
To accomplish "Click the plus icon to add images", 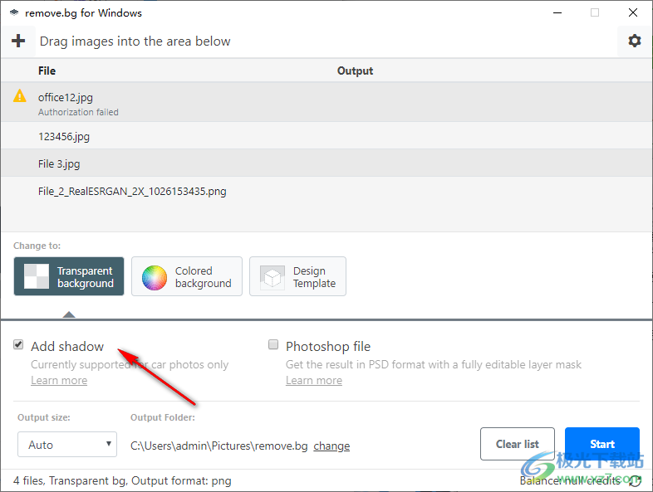I will 18,41.
